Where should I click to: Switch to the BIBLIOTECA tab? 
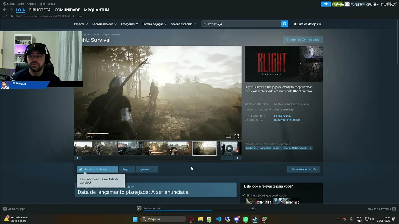(40, 10)
